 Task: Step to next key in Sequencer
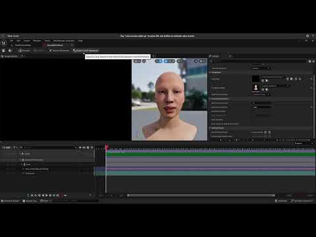[x=54, y=196]
